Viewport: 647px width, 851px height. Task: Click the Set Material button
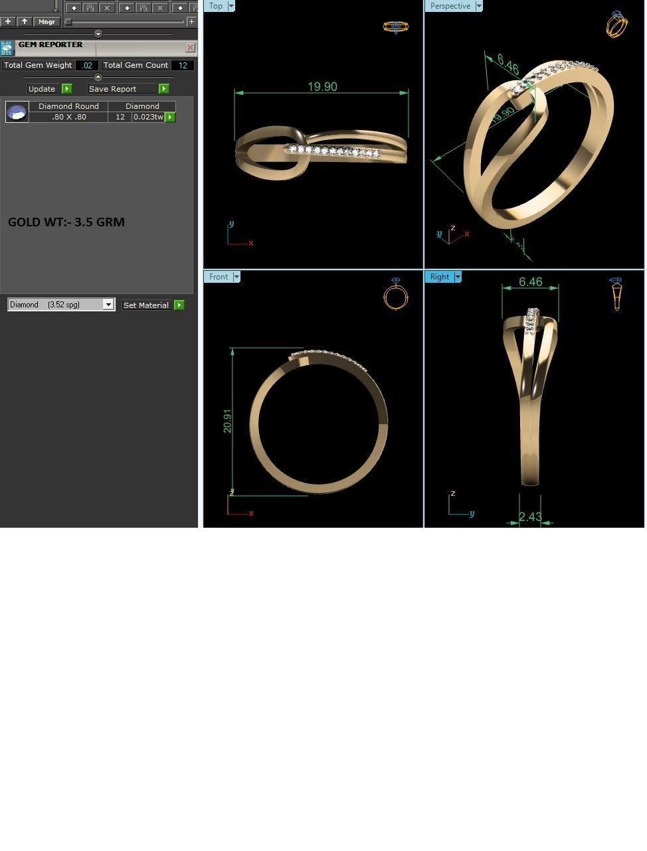[x=146, y=305]
